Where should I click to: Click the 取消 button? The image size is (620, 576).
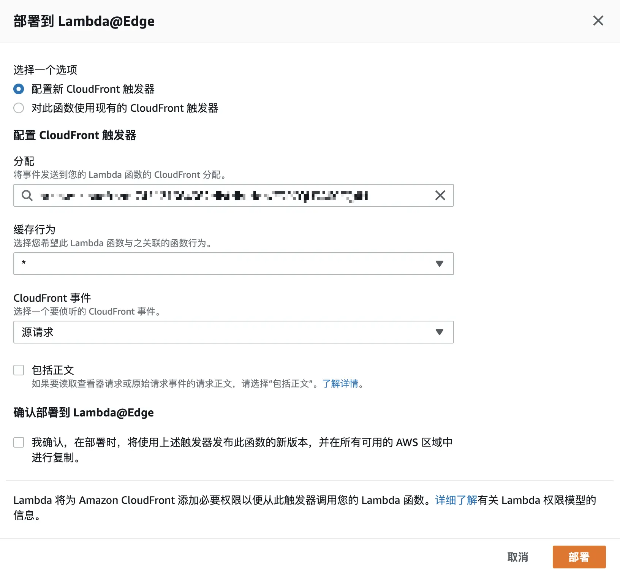pyautogui.click(x=518, y=557)
